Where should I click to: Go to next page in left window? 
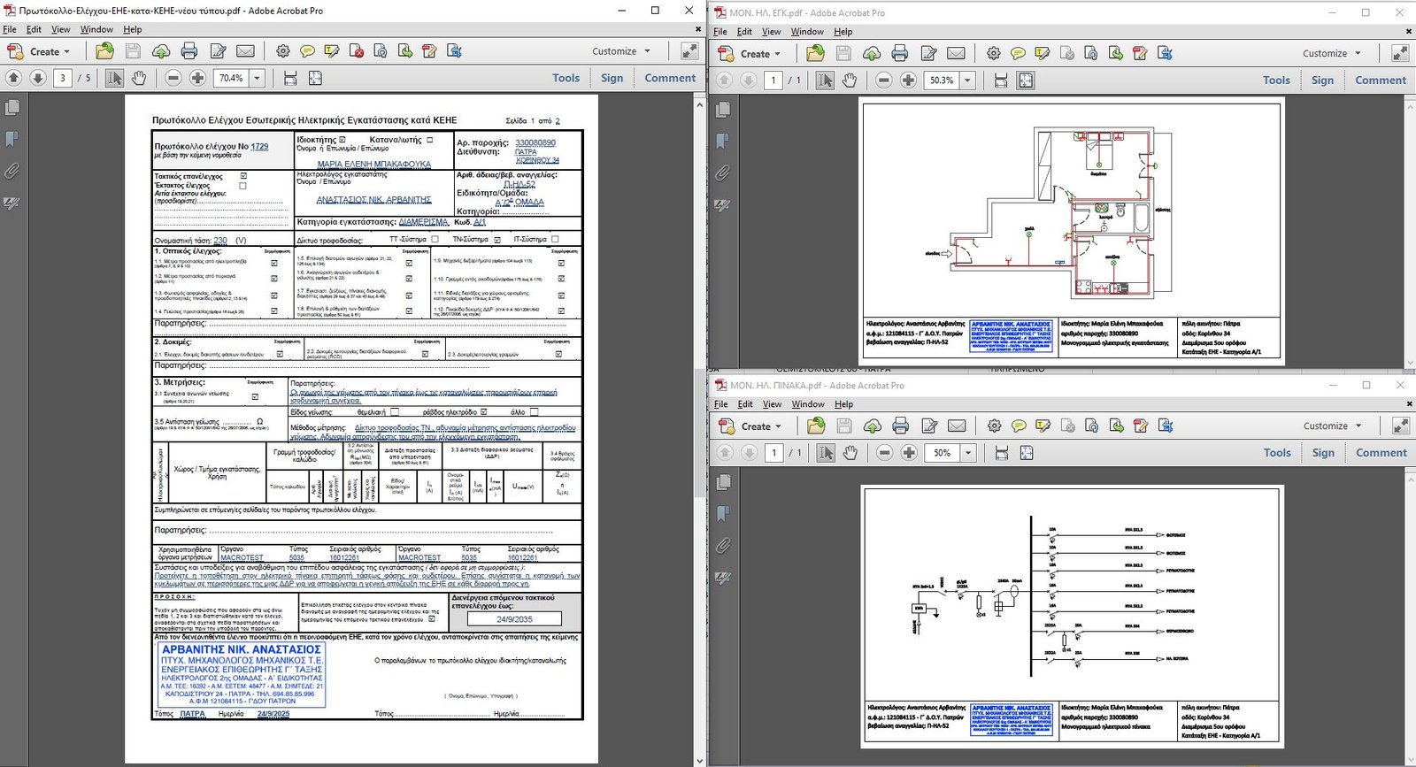(x=38, y=78)
